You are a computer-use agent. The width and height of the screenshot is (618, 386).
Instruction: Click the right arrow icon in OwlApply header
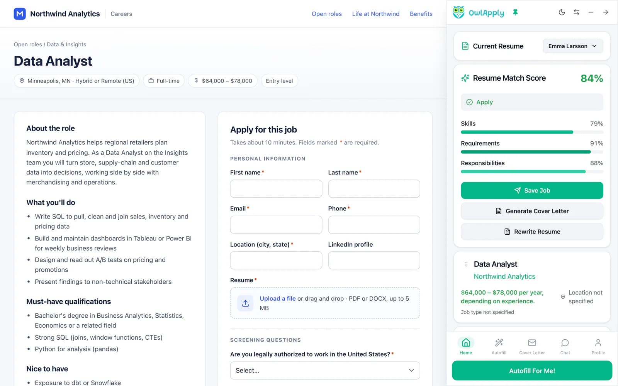606,12
